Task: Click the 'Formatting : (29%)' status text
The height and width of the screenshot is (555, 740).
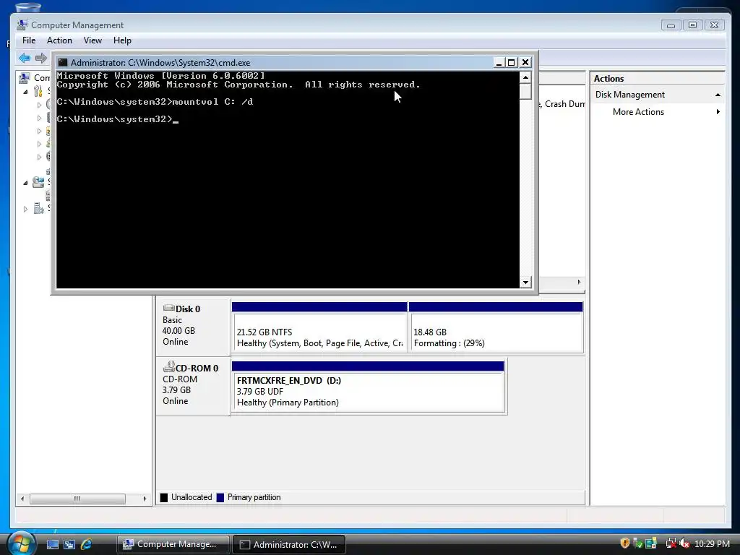Action: point(449,343)
